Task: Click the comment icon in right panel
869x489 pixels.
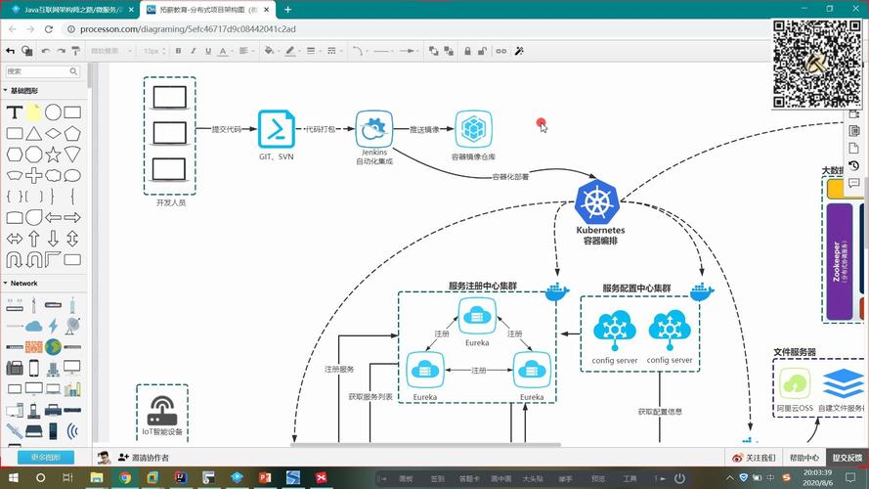Action: coord(853,183)
